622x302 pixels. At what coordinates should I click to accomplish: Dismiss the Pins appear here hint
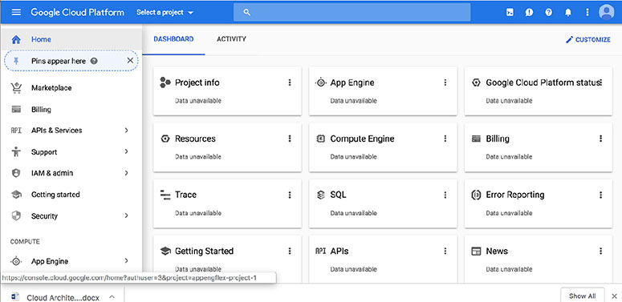(130, 61)
